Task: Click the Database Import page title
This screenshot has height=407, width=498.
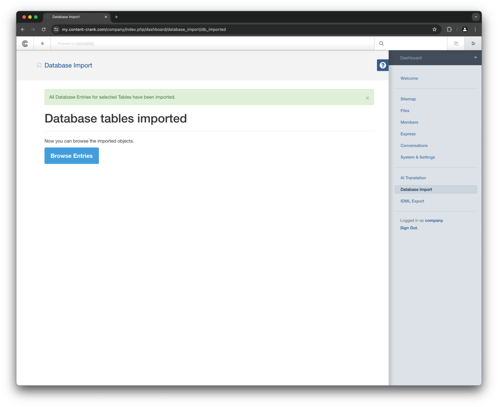Action: pos(68,65)
